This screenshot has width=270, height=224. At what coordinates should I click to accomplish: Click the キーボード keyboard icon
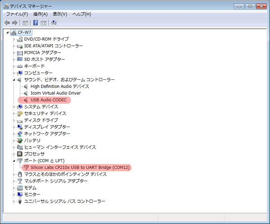[20, 66]
